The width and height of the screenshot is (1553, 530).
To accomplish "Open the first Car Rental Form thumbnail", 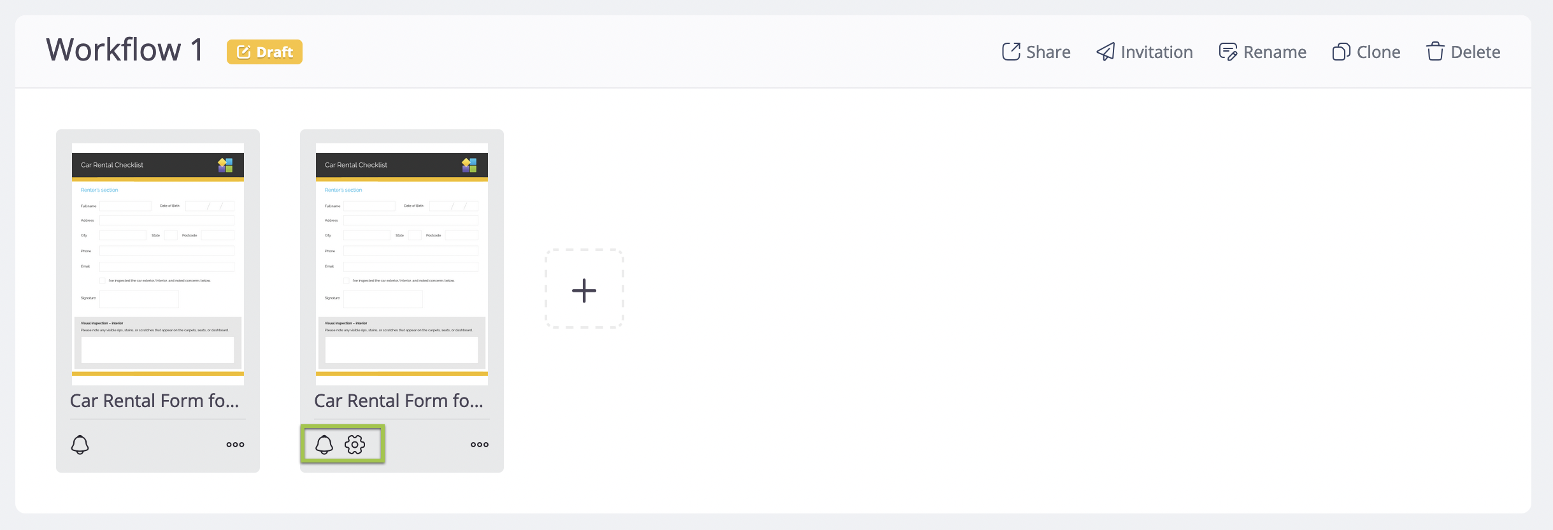I will coord(158,264).
